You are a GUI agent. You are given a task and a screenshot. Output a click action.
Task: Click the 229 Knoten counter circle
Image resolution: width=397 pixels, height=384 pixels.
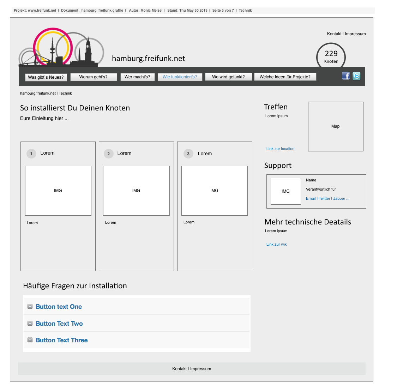click(x=331, y=56)
